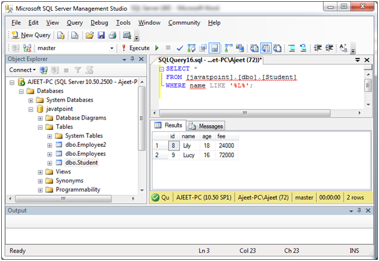Click the green Debug play icon
The image size is (379, 261).
(x=157, y=48)
